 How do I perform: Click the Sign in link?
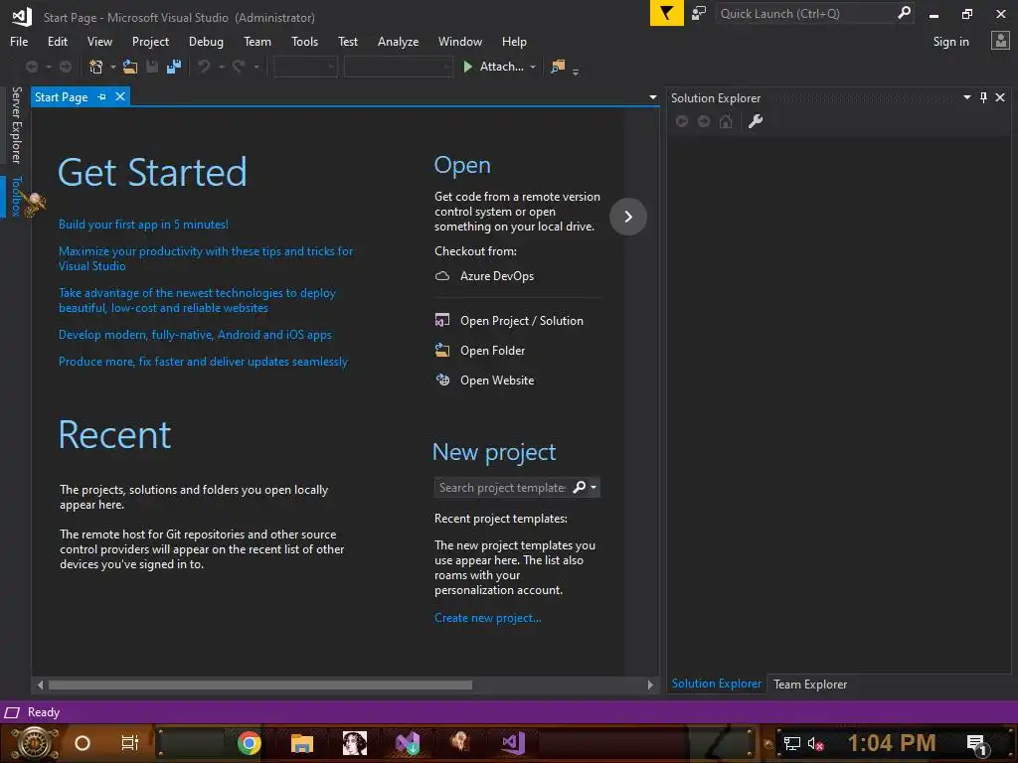[951, 42]
